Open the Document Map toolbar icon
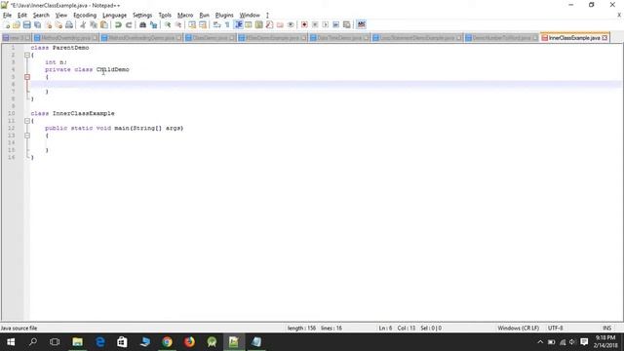The width and height of the screenshot is (624, 351). coord(259,24)
